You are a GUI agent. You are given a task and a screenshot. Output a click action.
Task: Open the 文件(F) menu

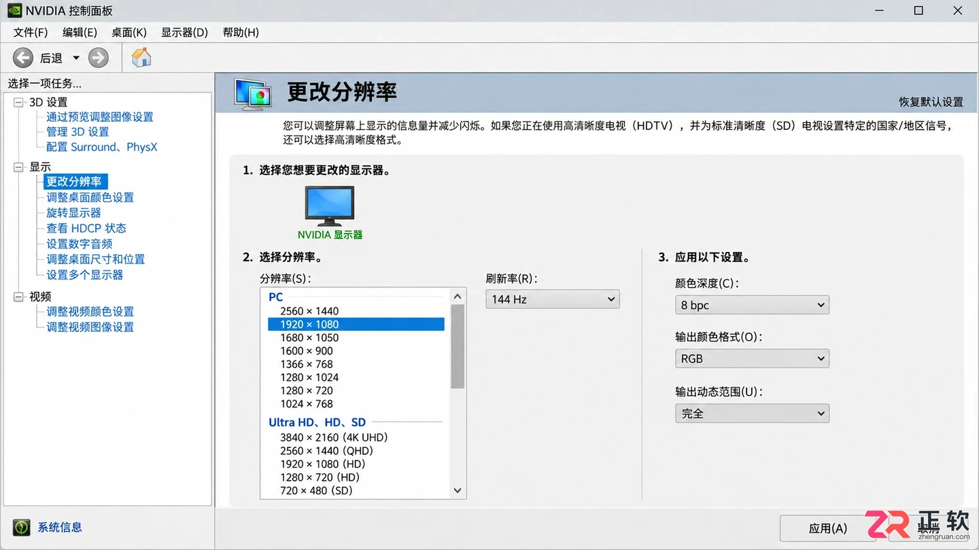(31, 33)
